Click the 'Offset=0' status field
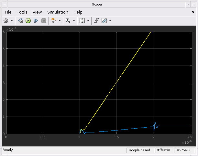Screen dimensions: 198x156 click(x=164, y=150)
